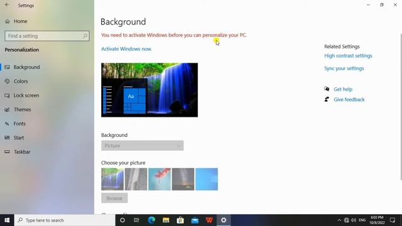402x226 pixels.
Task: Open network status in system tray
Action: [346, 220]
